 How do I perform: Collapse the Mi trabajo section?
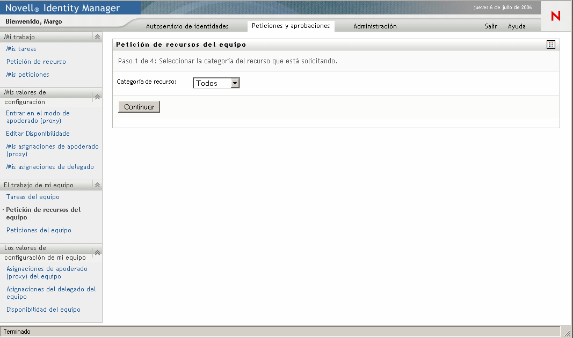click(x=97, y=37)
